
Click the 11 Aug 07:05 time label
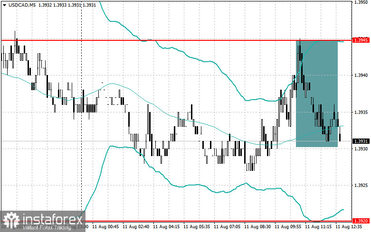point(227,227)
